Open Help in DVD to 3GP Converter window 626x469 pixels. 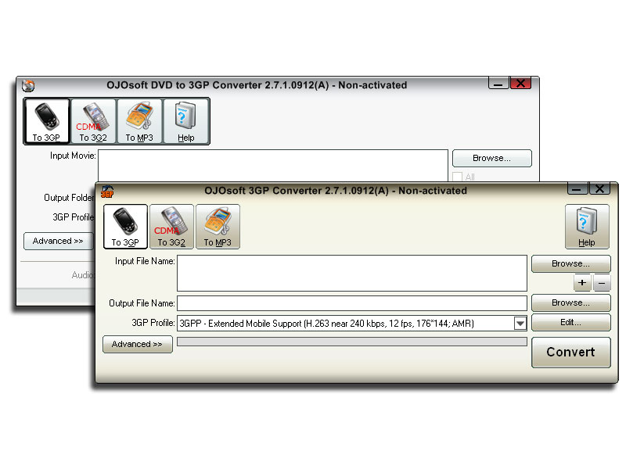coord(185,121)
